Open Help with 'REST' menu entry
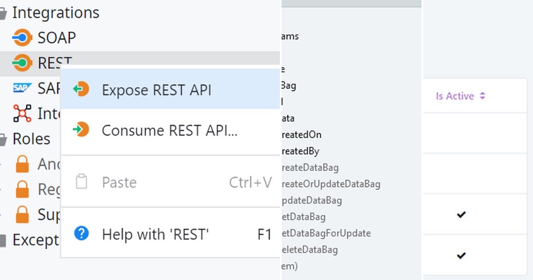 pos(155,234)
